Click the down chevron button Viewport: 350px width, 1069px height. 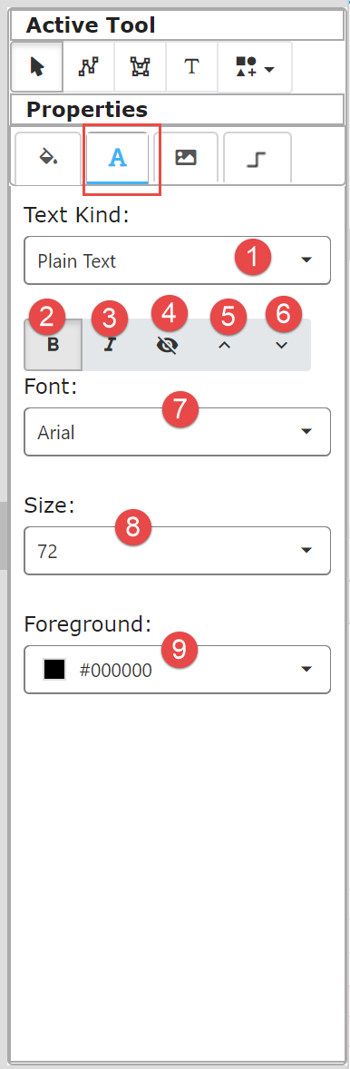tap(282, 345)
